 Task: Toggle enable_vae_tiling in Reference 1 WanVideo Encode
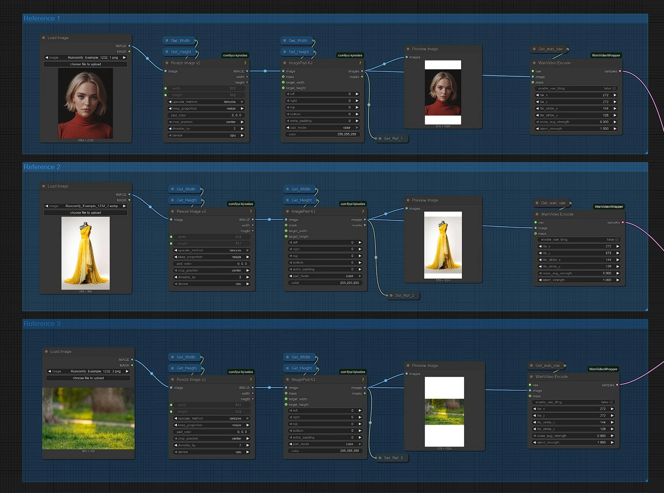point(576,88)
